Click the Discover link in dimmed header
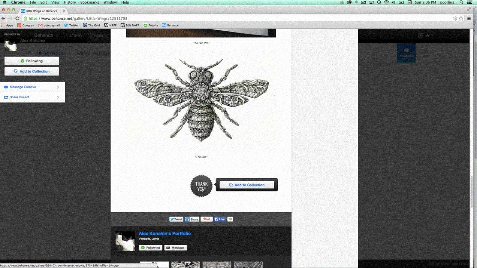The width and height of the screenshot is (477, 268). tap(99, 36)
